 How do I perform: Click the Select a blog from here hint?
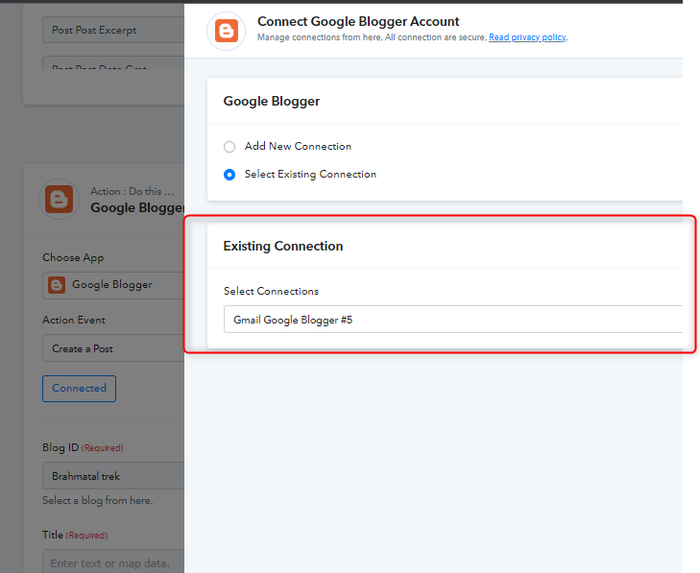point(97,501)
